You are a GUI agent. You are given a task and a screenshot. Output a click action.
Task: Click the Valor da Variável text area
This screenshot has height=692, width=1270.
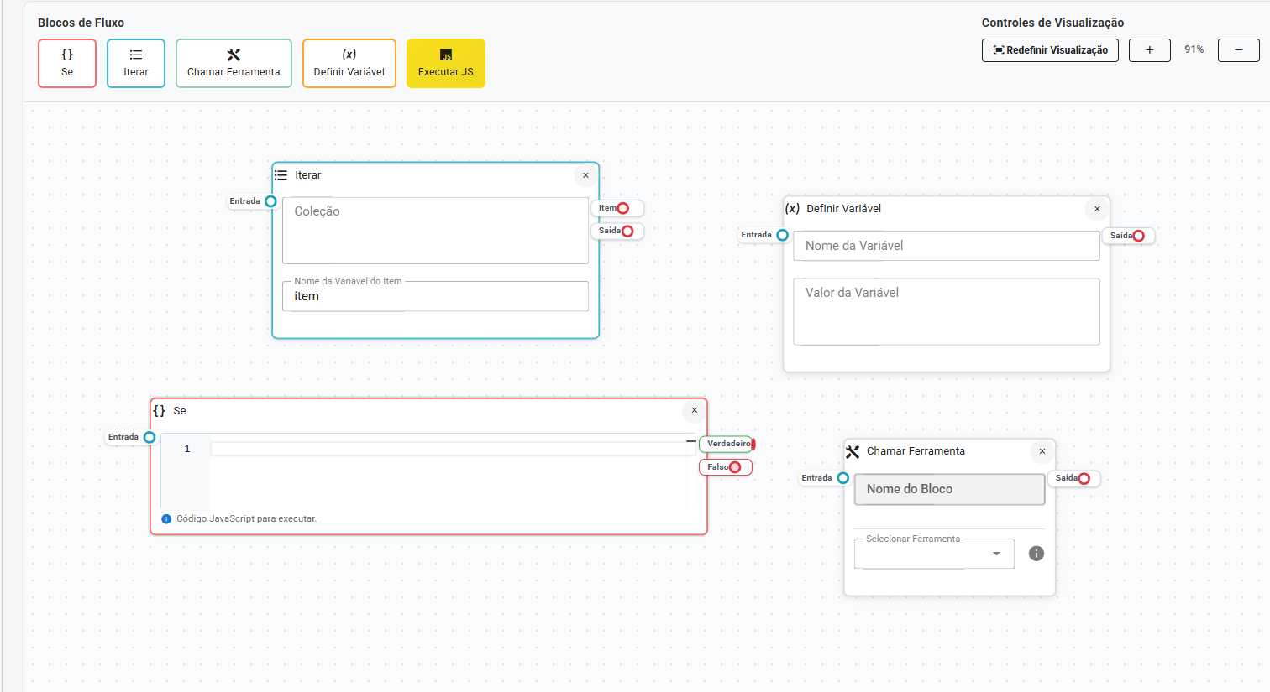[x=946, y=311]
